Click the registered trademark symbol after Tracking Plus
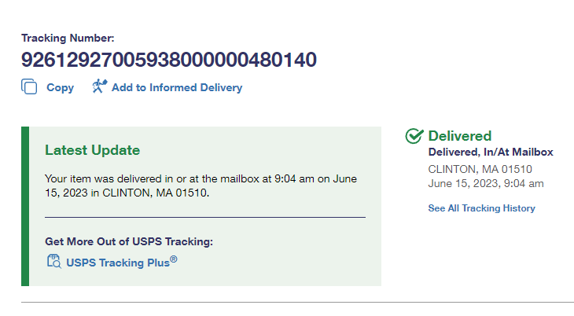The width and height of the screenshot is (574, 316). click(174, 259)
